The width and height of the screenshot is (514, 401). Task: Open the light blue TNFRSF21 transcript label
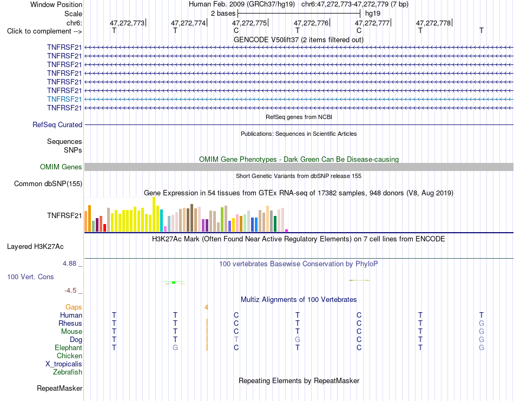point(64,99)
